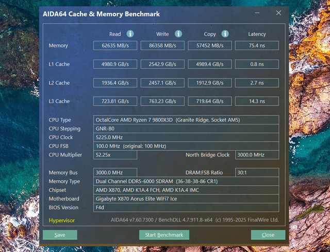Click the North Bridge Clock value field
This screenshot has height=252, width=330.
(x=257, y=155)
